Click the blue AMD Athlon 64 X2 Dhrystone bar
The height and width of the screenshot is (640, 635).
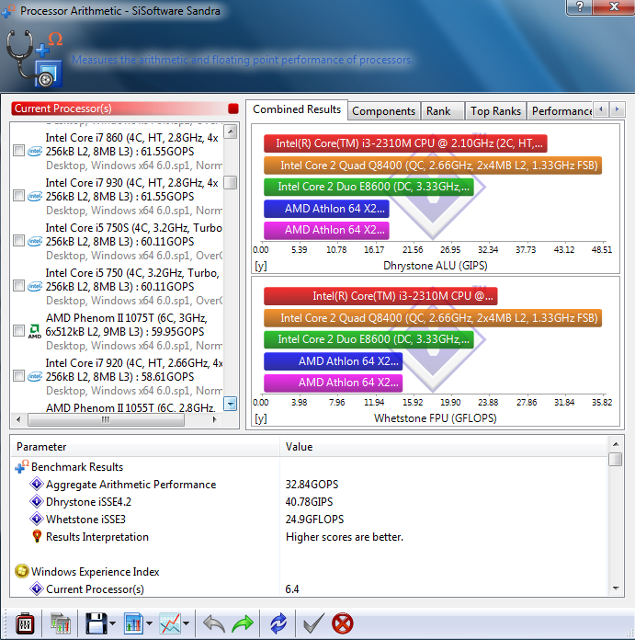click(x=326, y=209)
